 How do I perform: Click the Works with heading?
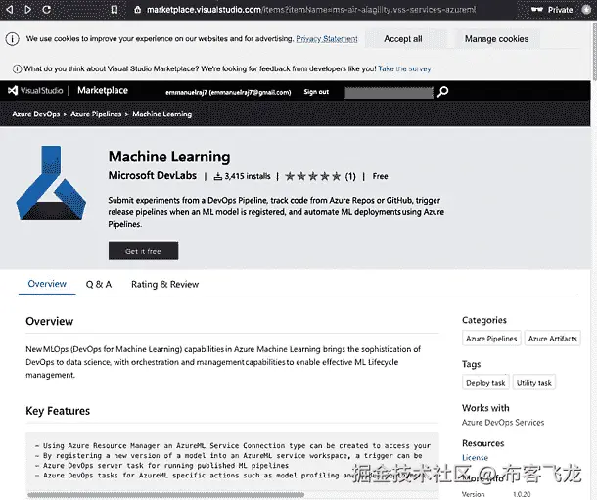[485, 408]
